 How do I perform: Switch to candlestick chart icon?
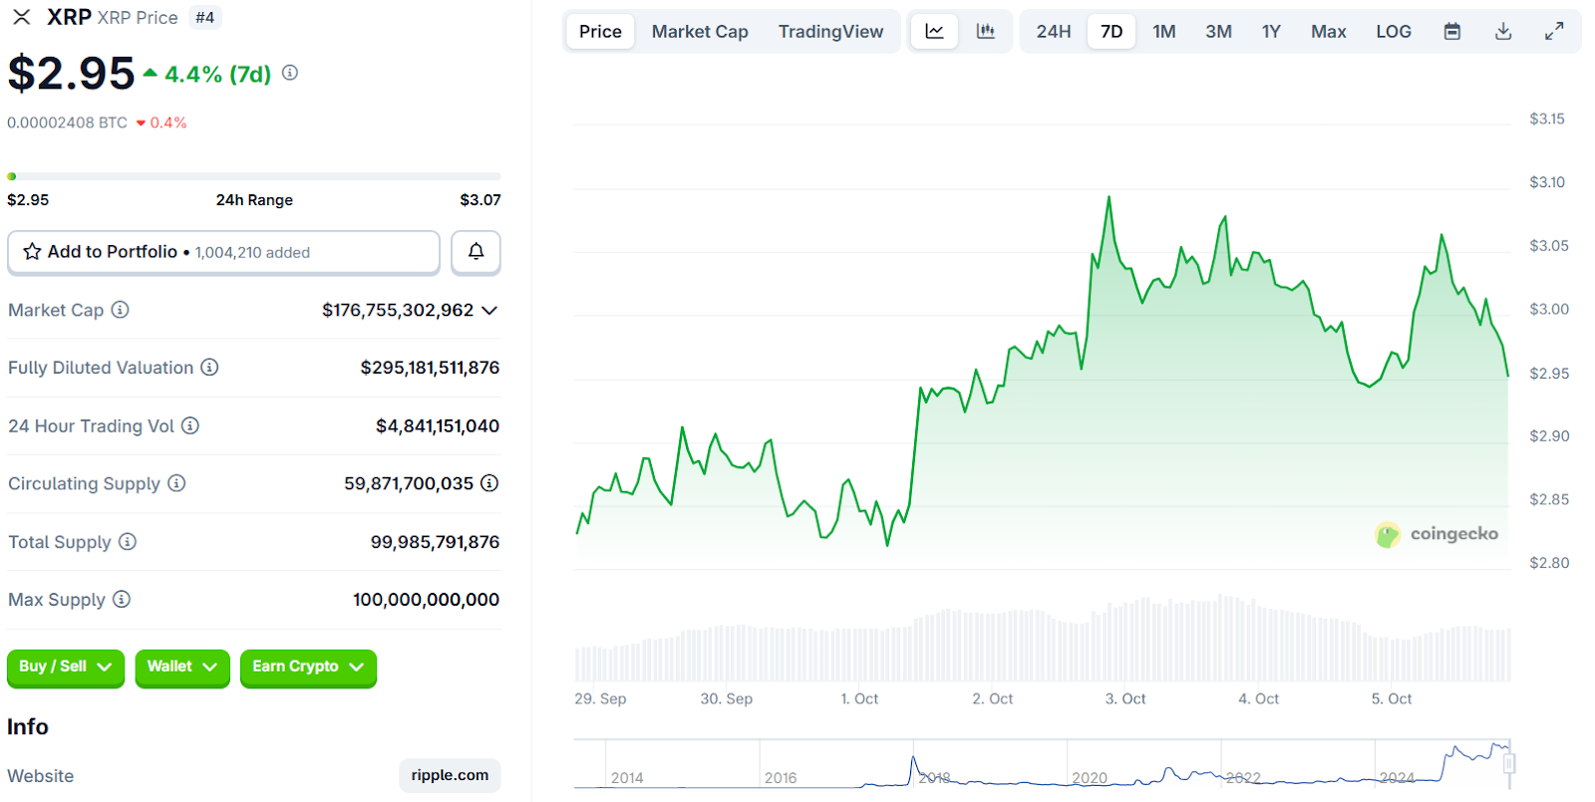985,31
